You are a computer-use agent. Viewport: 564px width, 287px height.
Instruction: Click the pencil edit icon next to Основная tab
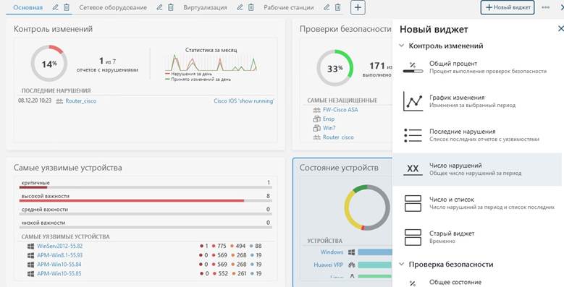pos(55,7)
